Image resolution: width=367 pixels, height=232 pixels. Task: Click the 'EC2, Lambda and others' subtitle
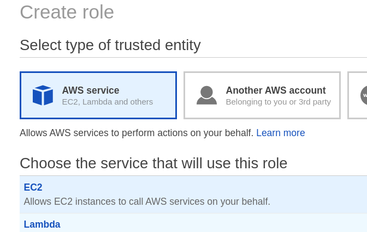click(x=107, y=102)
